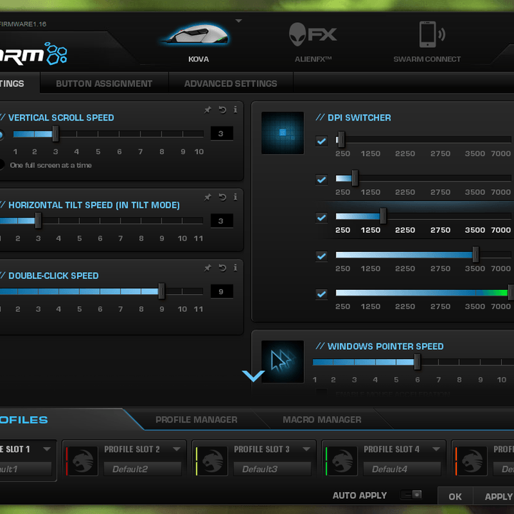The height and width of the screenshot is (514, 514).
Task: Click the FIRMWARE1.16 version text
Action: pos(23,24)
